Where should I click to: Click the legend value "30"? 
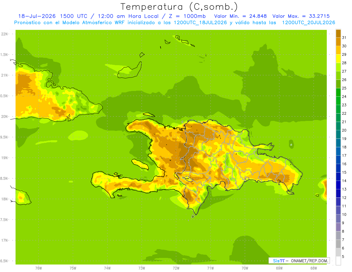click(x=344, y=46)
